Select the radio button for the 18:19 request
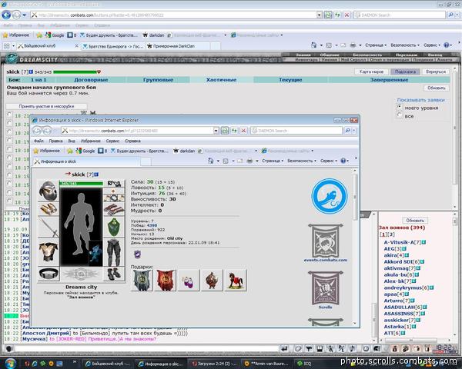This screenshot has width=462, height=369. click(x=10, y=141)
